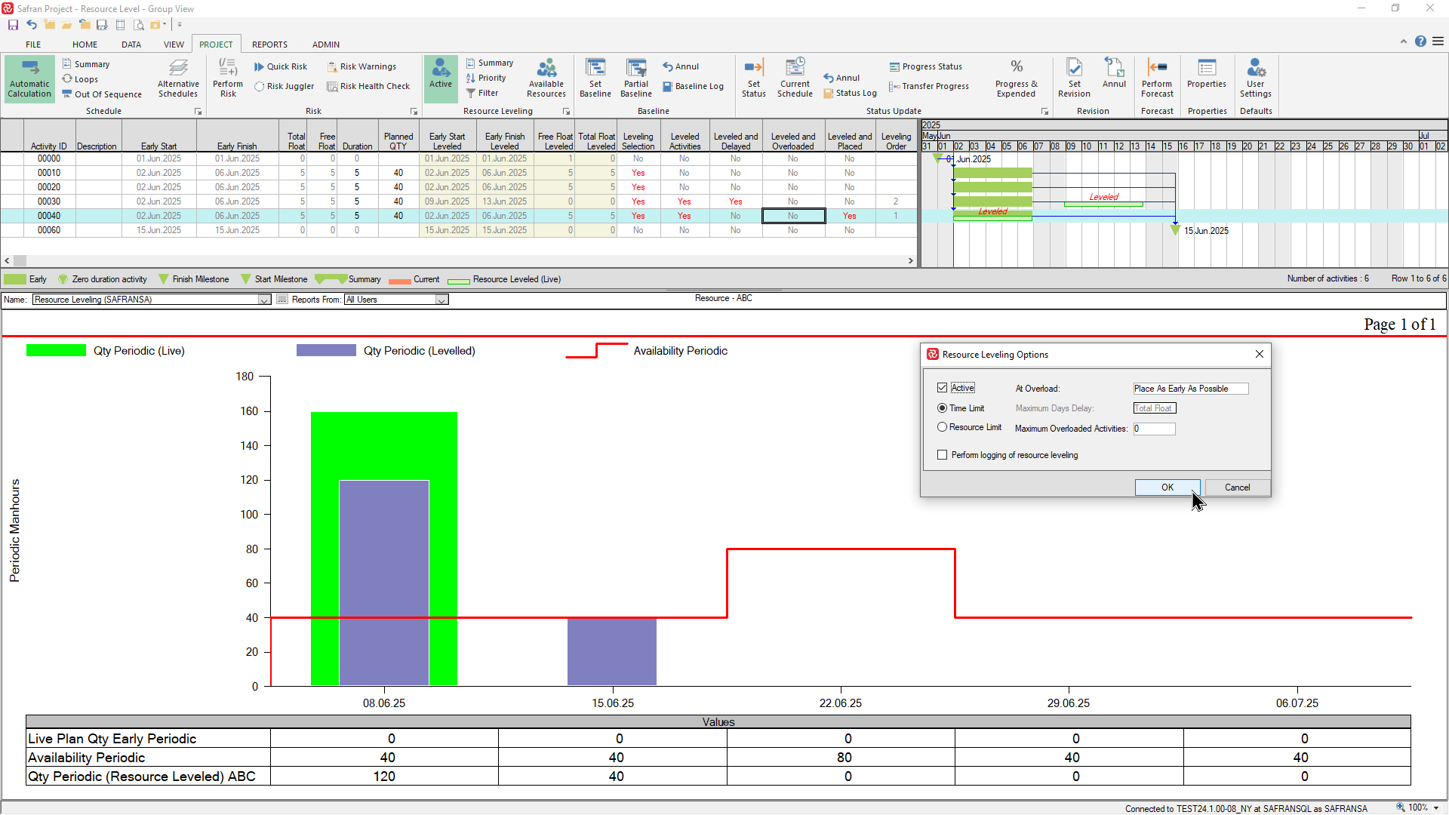Select activity 00030 row ID cell
This screenshot has width=1449, height=815.
pos(49,201)
